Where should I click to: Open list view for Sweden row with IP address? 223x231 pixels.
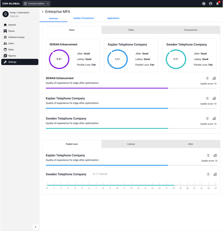click(x=208, y=174)
